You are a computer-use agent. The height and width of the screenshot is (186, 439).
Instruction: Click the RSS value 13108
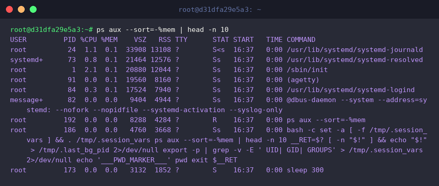tap(161, 50)
